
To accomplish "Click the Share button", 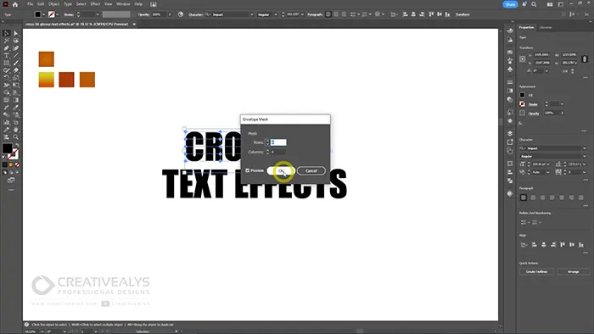I will tap(510, 4).
